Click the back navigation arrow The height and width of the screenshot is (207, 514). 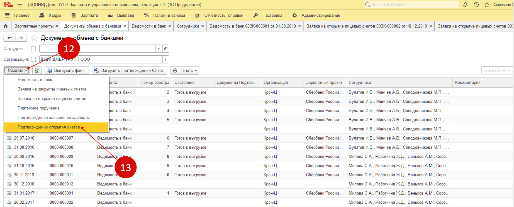[x=9, y=38]
